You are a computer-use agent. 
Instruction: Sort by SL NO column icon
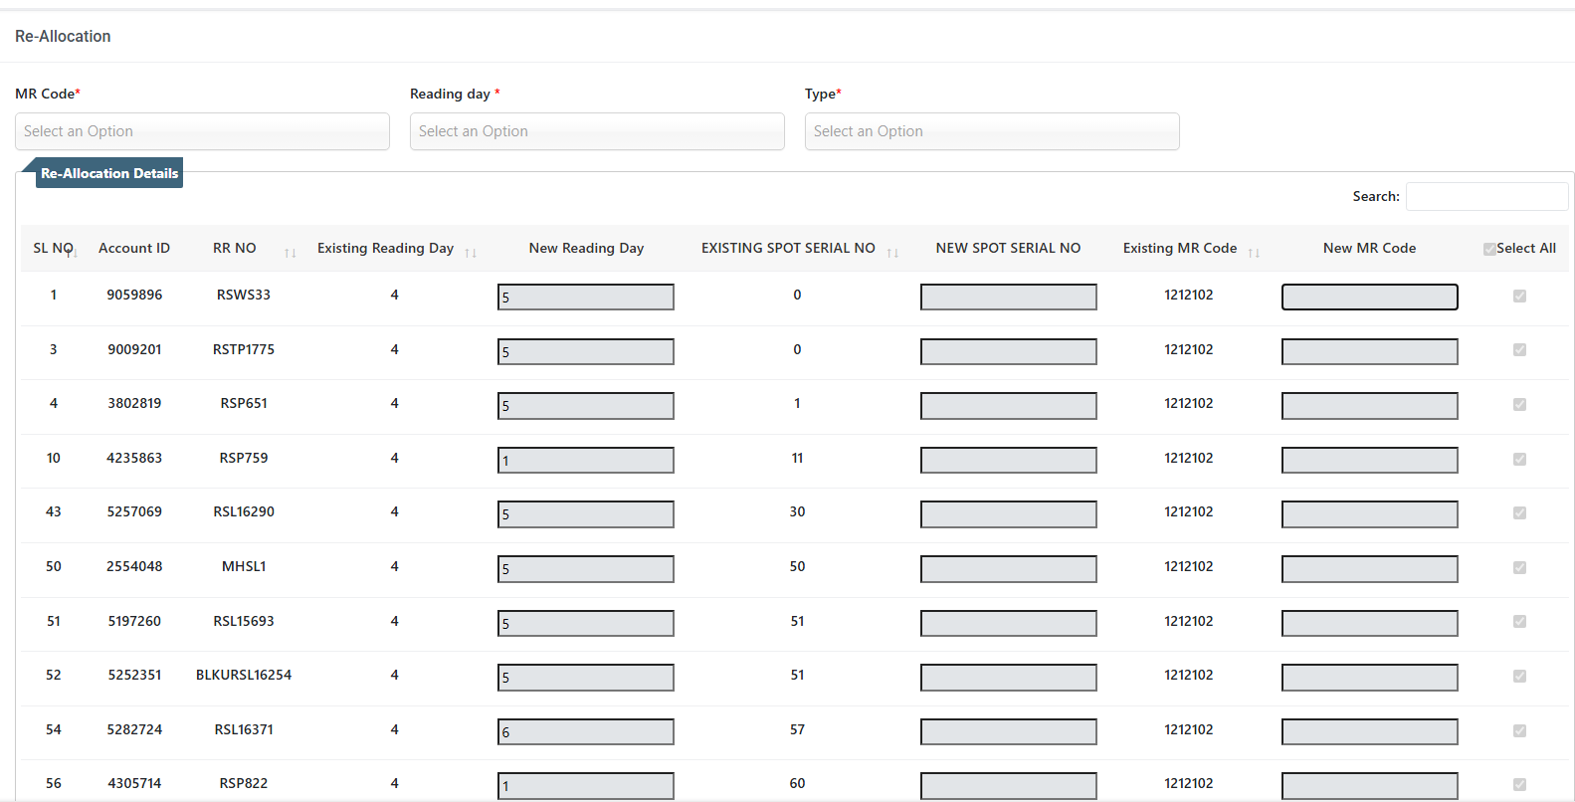[x=72, y=253]
